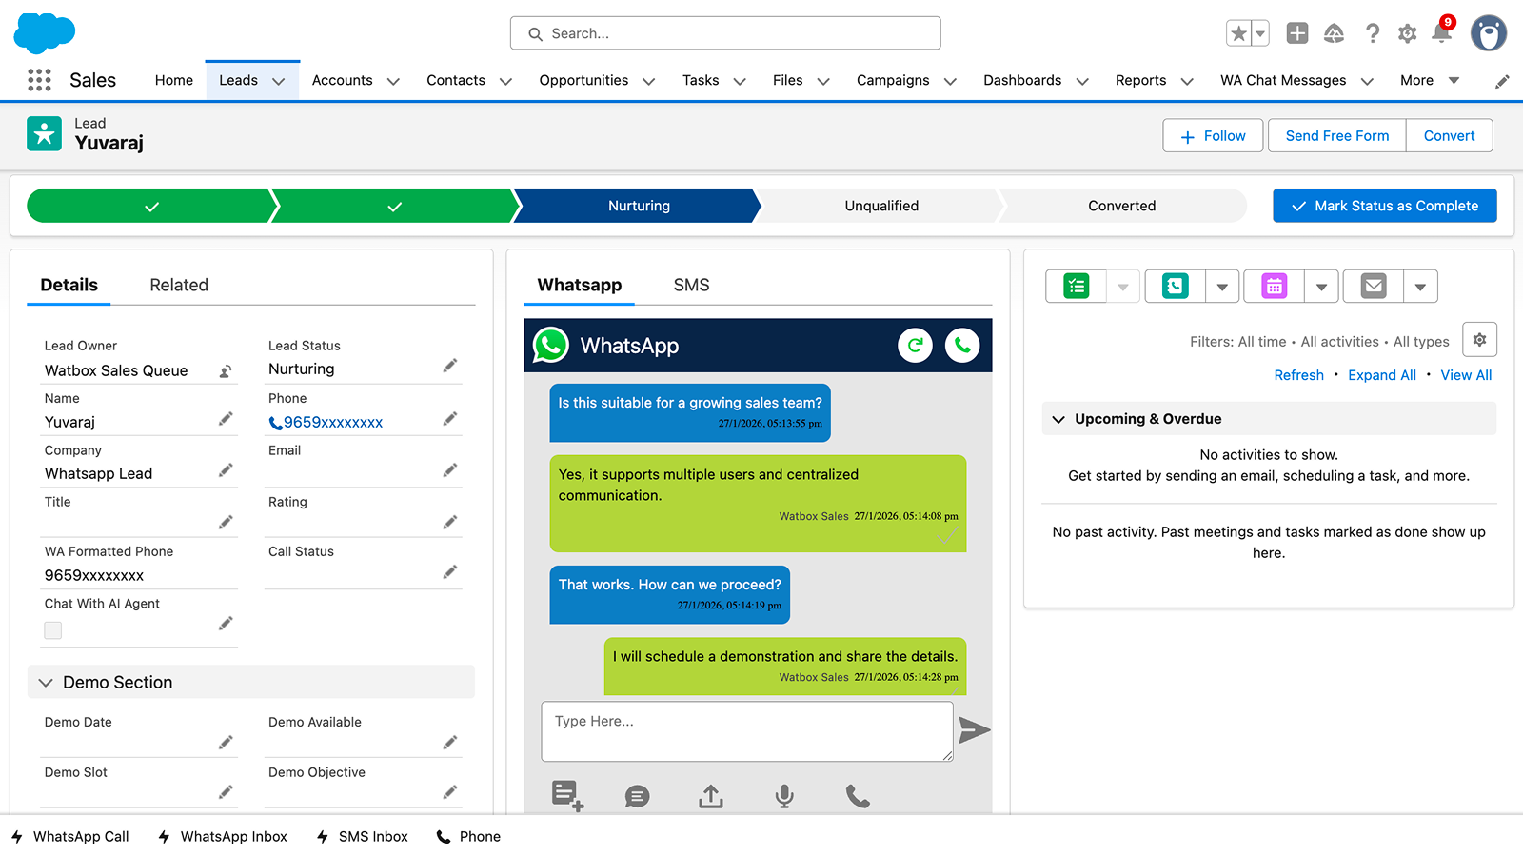Open the new event dropdown arrow

point(1321,286)
